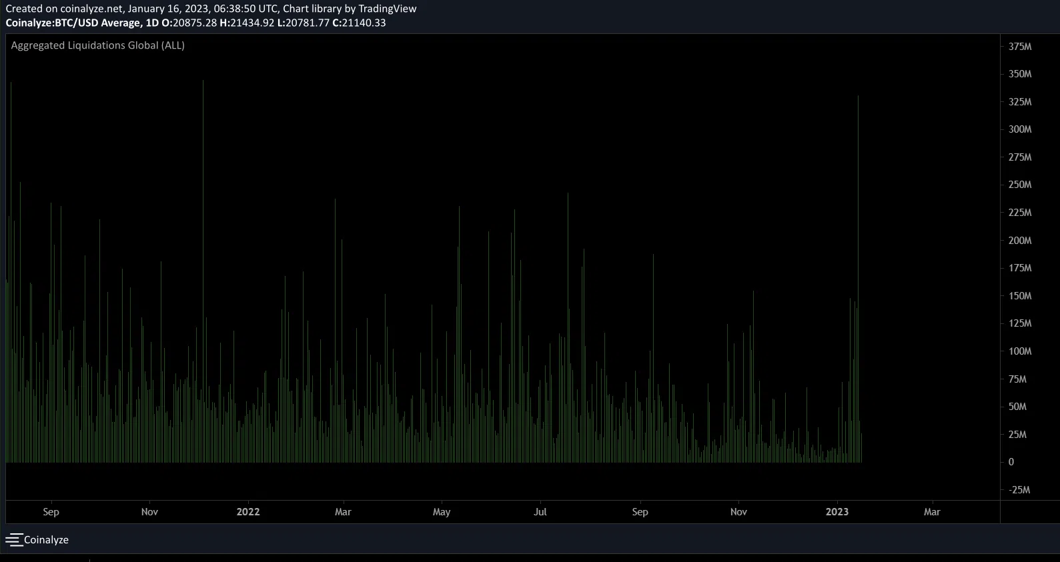This screenshot has height=562, width=1060.
Task: Click the 25M price axis label
Action: click(x=1017, y=435)
